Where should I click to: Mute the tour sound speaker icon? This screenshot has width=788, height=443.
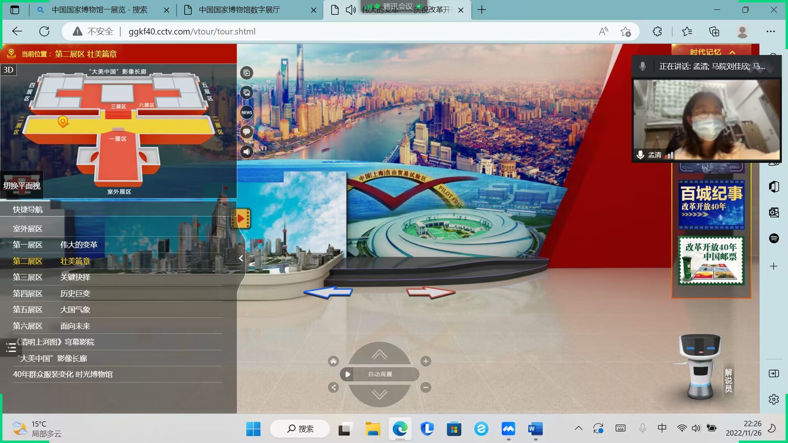coord(247,152)
